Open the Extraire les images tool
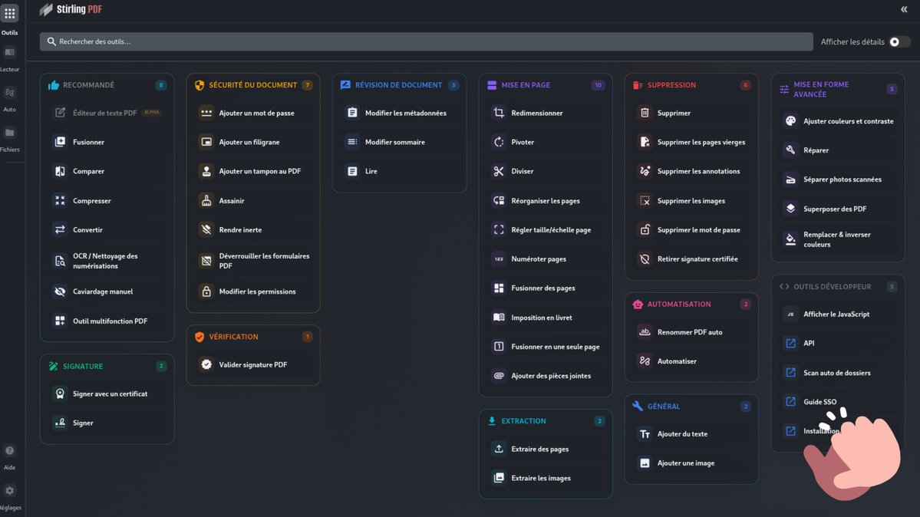The image size is (920, 517). point(540,477)
